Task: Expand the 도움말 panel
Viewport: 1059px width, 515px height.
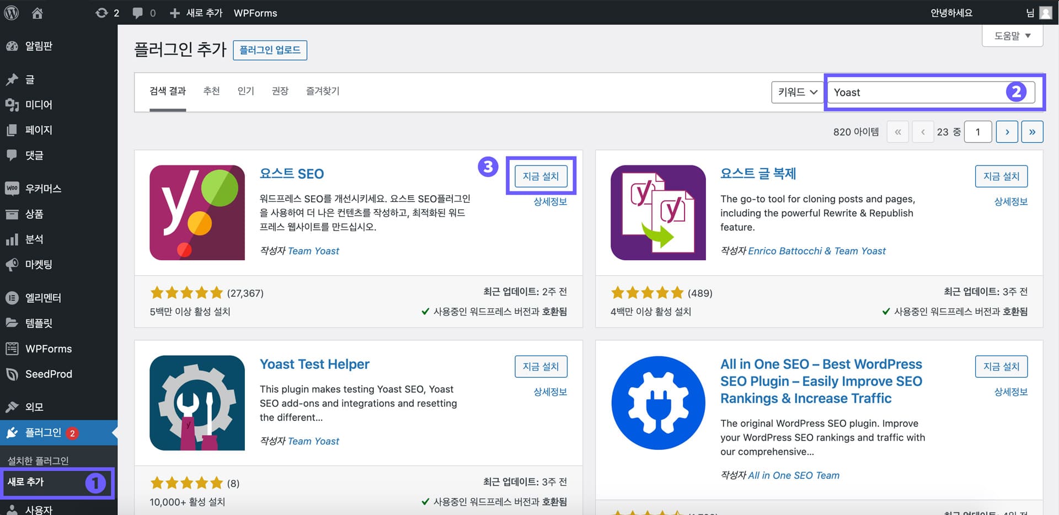Action: (1012, 35)
